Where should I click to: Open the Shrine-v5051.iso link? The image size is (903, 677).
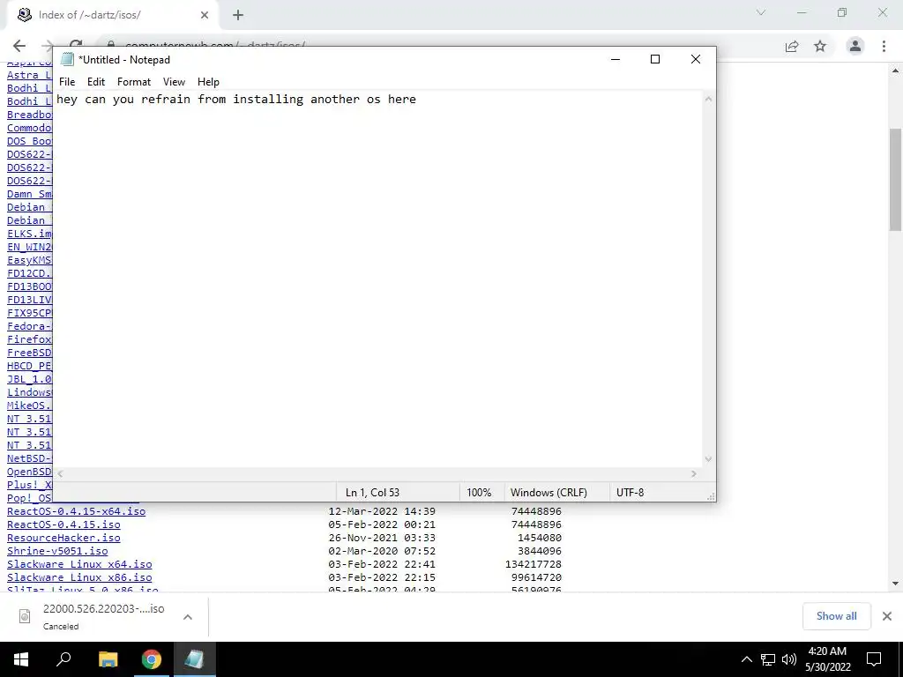click(57, 551)
